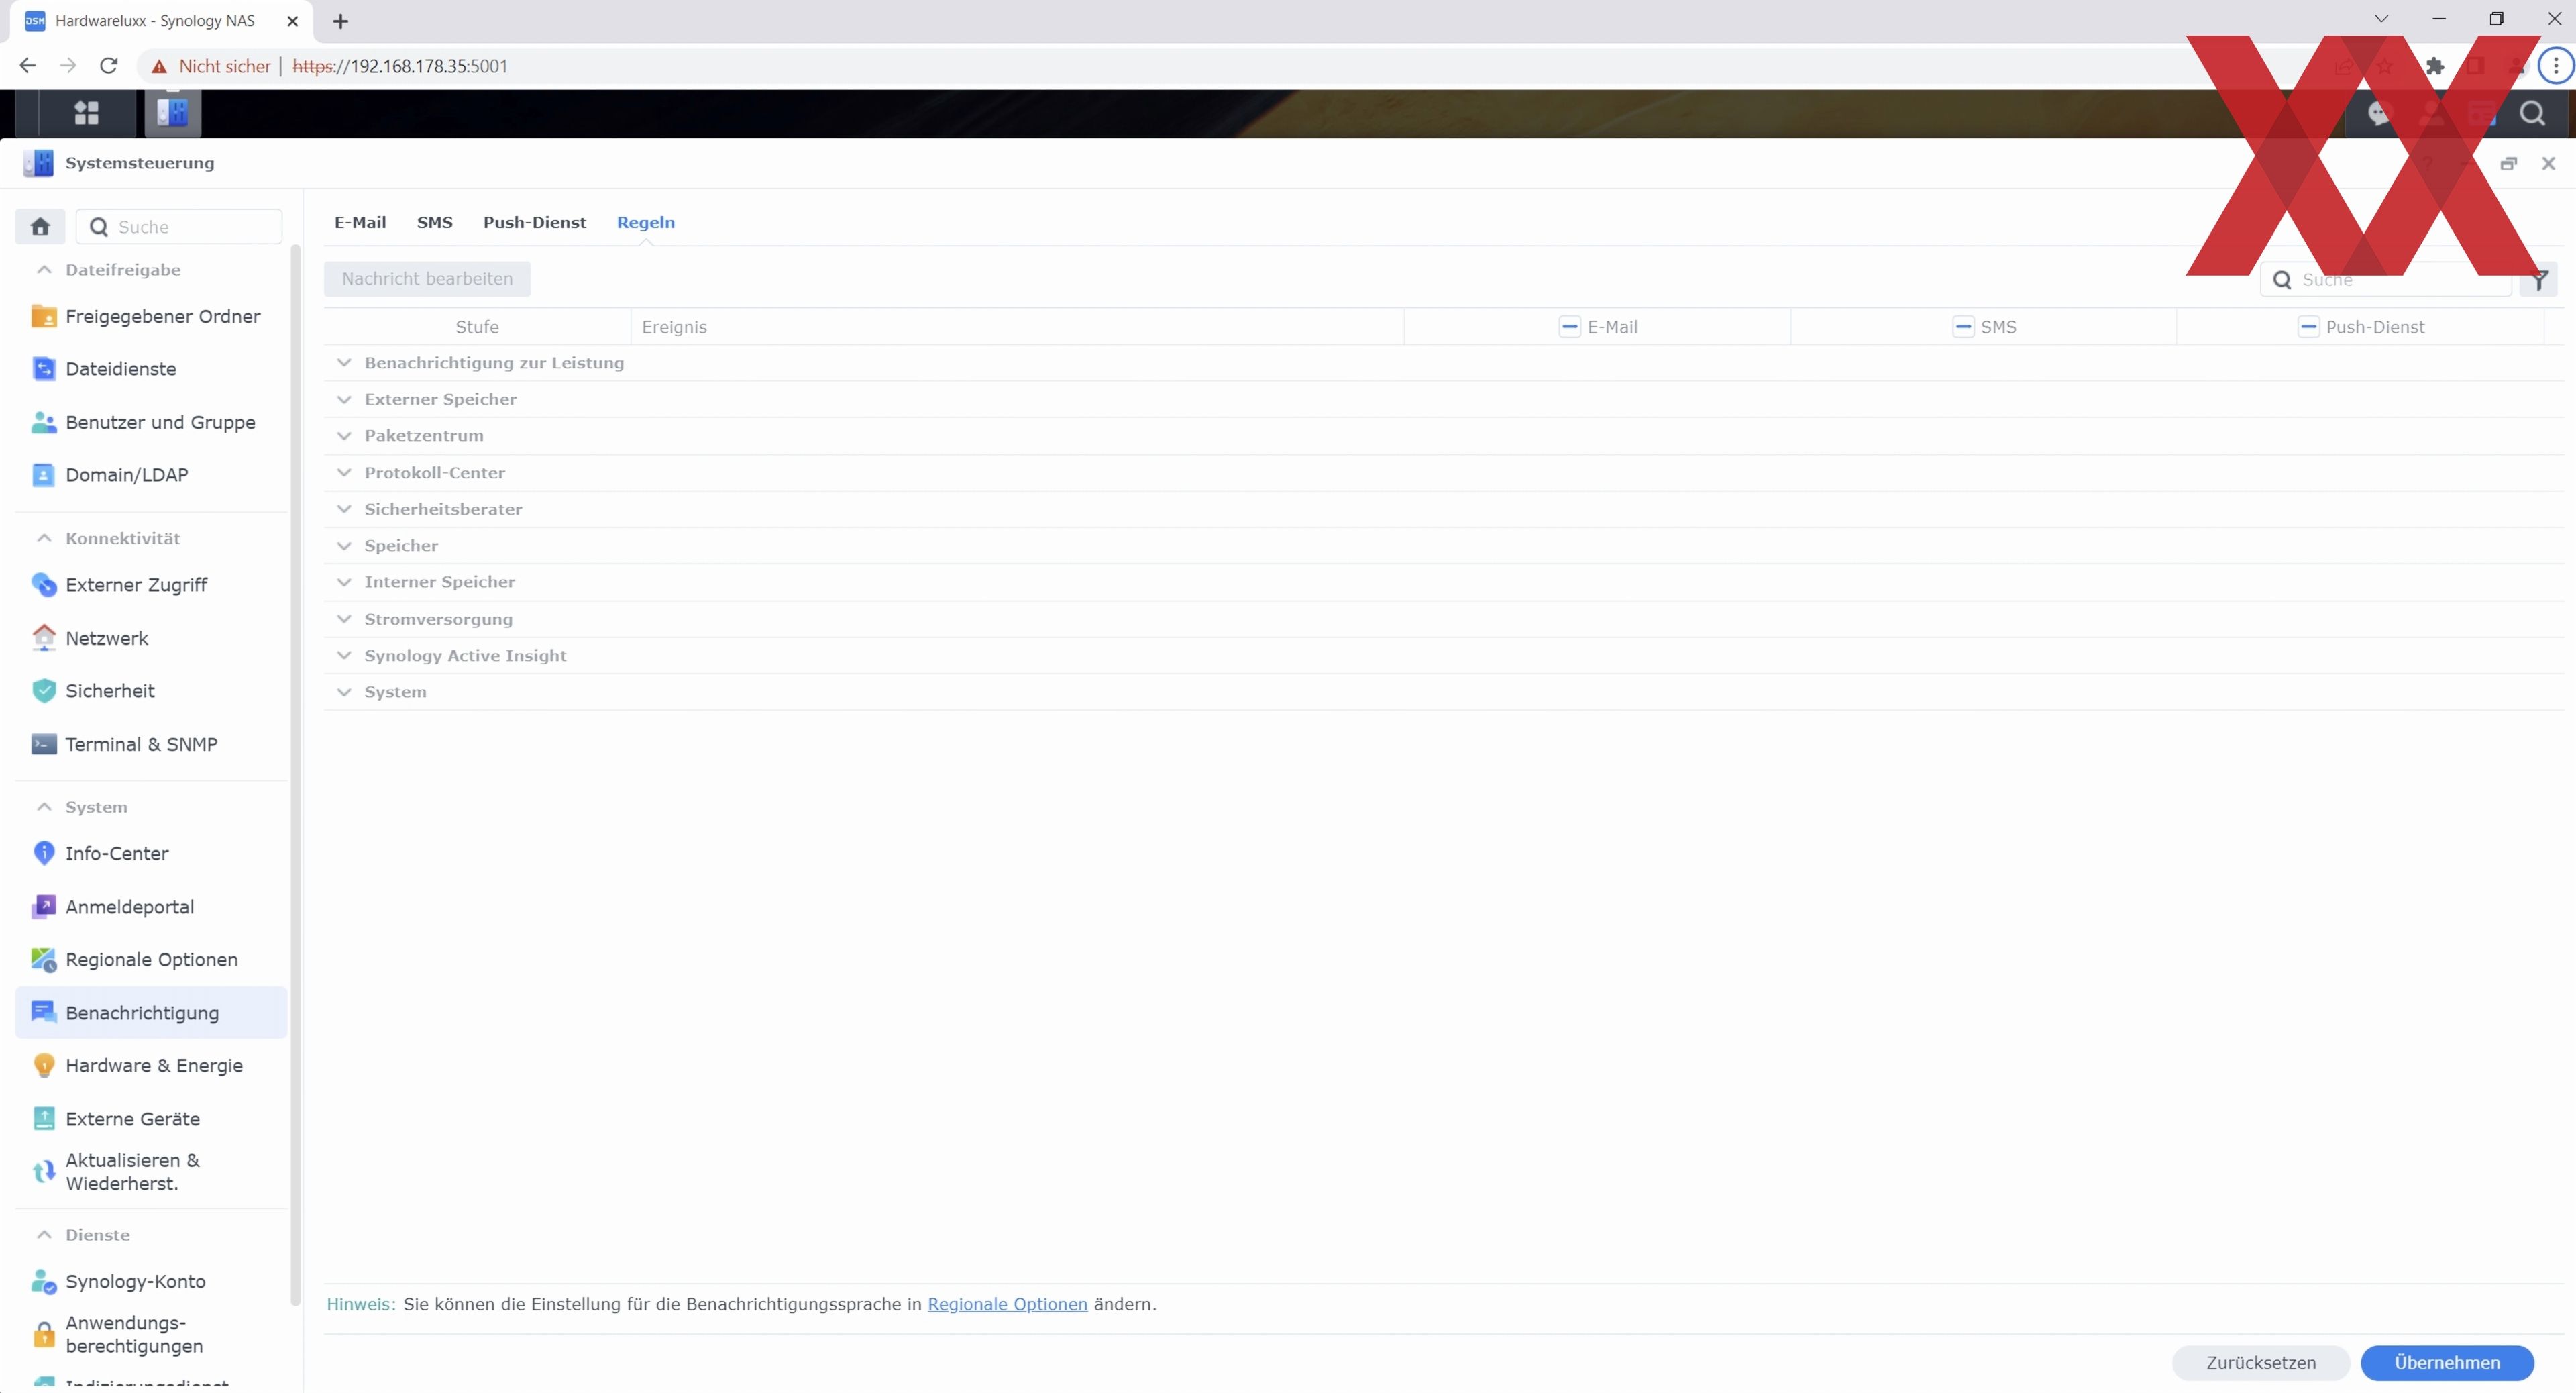Toggle the SMS column header checkbox
This screenshot has width=2576, height=1393.
click(1963, 327)
